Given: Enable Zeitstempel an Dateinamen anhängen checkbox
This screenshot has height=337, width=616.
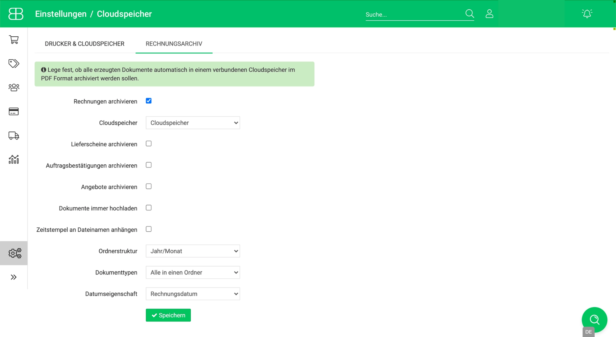Looking at the screenshot, I should pyautogui.click(x=149, y=229).
